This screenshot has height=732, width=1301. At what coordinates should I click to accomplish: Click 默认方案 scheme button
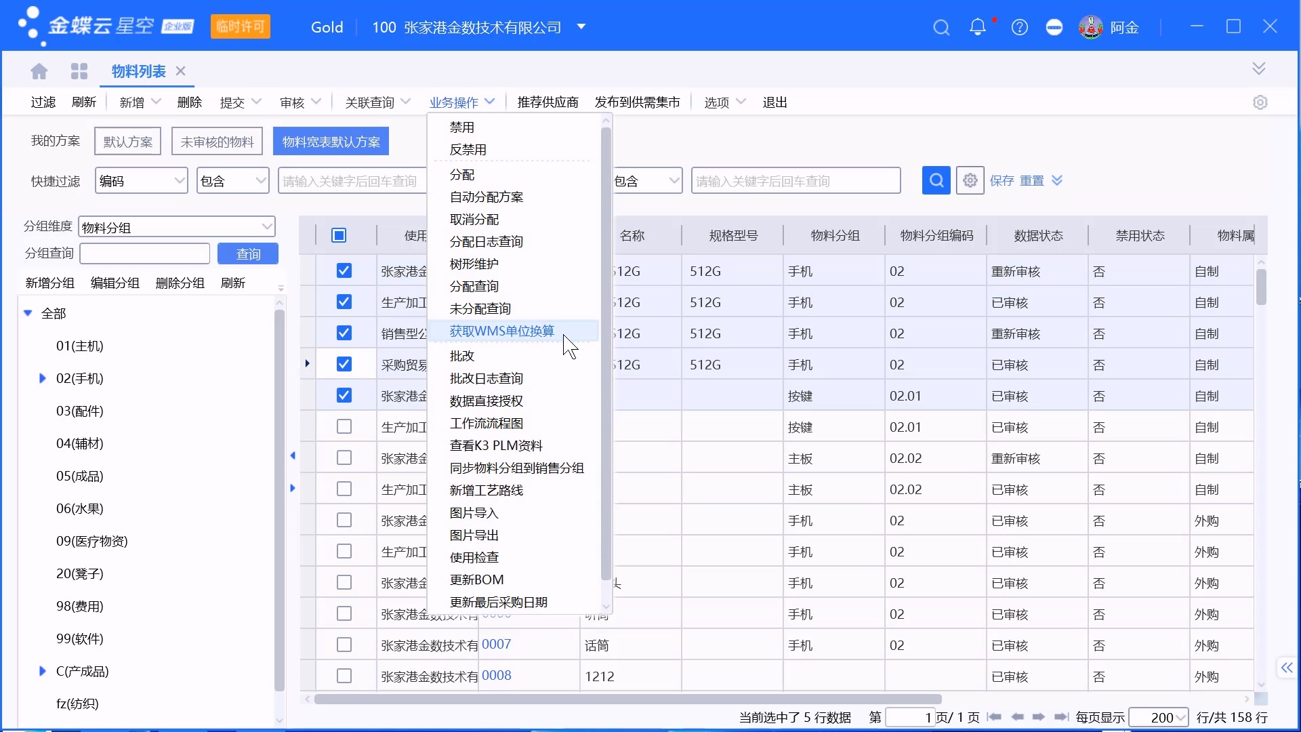[128, 142]
